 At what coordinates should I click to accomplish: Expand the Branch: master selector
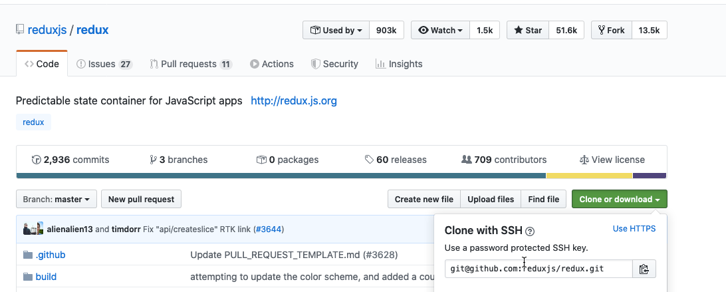(57, 200)
